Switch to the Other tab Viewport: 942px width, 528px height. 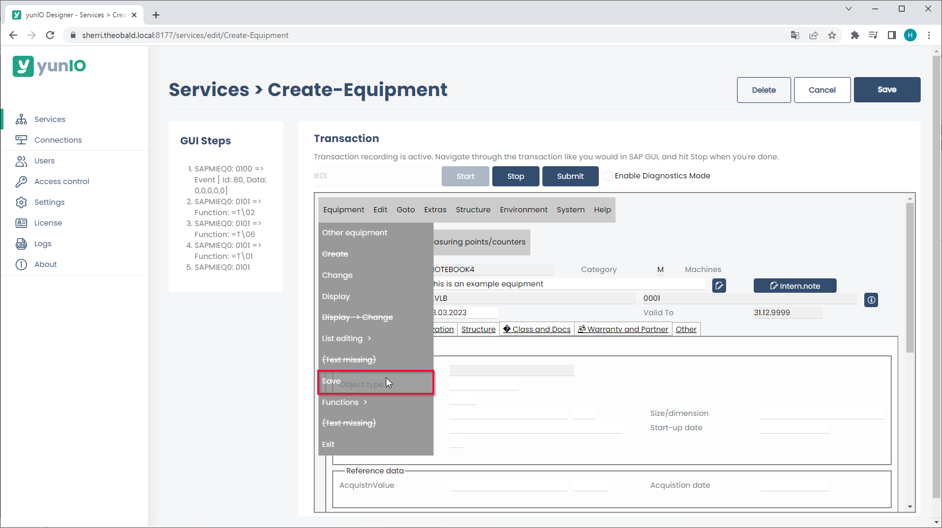[x=686, y=329]
